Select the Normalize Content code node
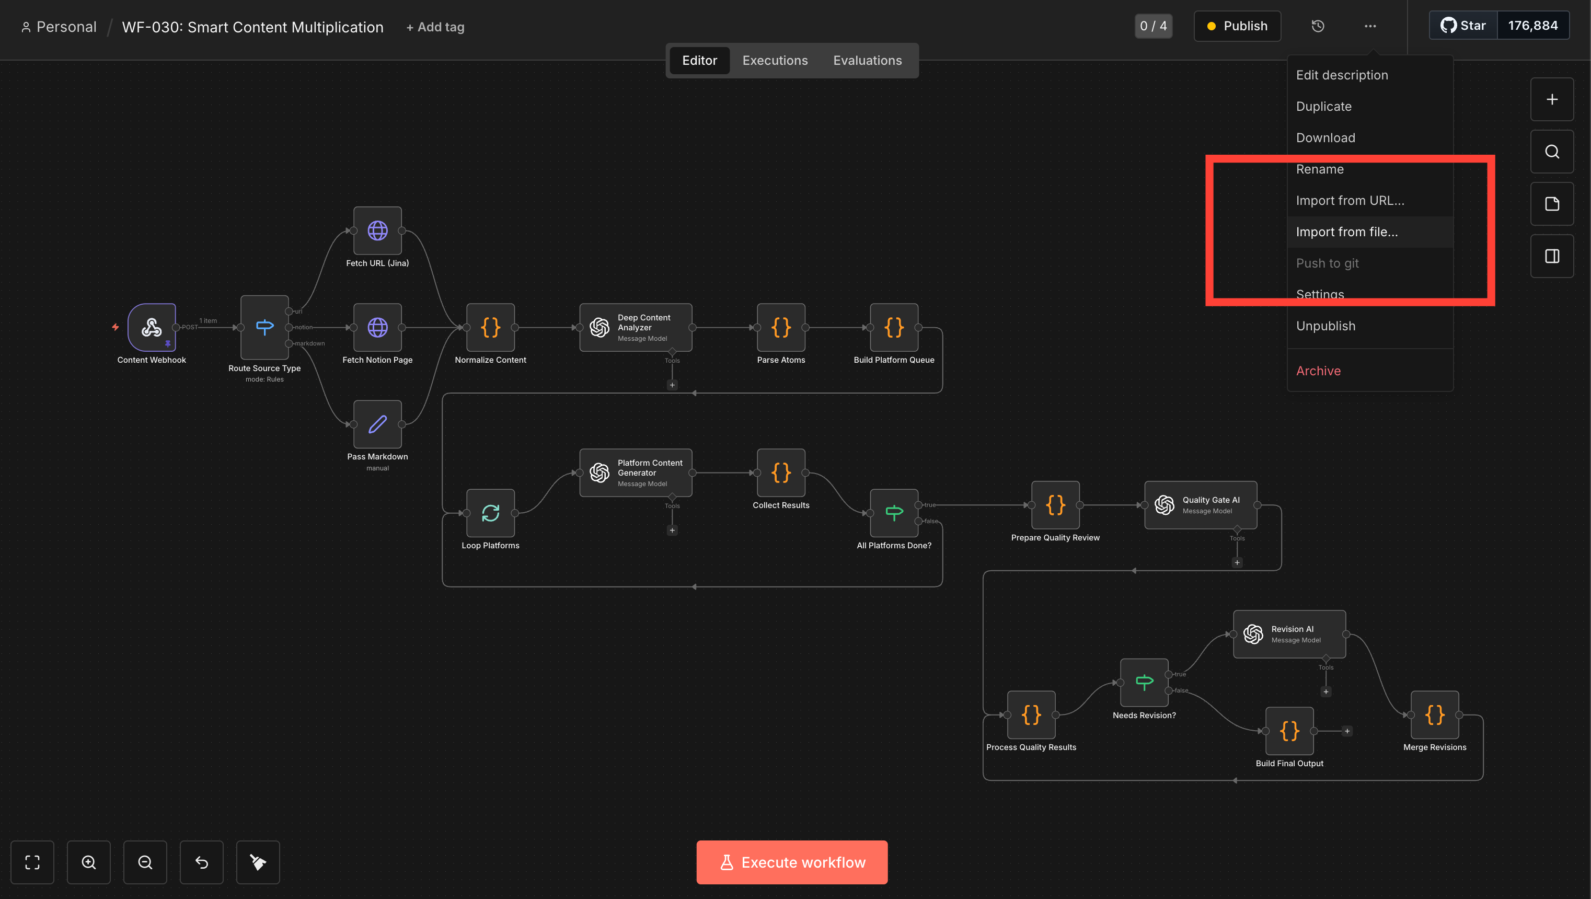 (490, 327)
